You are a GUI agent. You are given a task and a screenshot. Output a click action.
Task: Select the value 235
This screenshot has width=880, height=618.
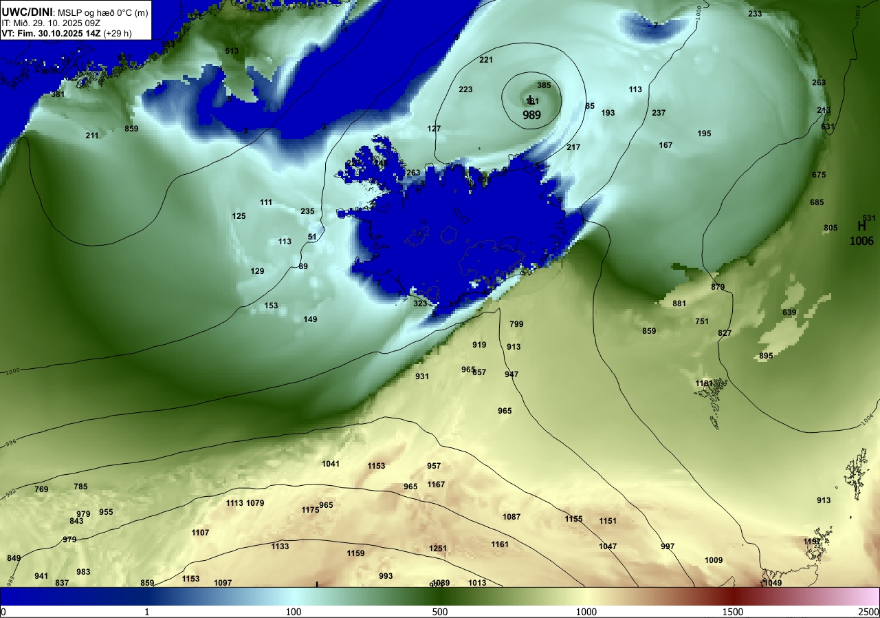(x=307, y=211)
